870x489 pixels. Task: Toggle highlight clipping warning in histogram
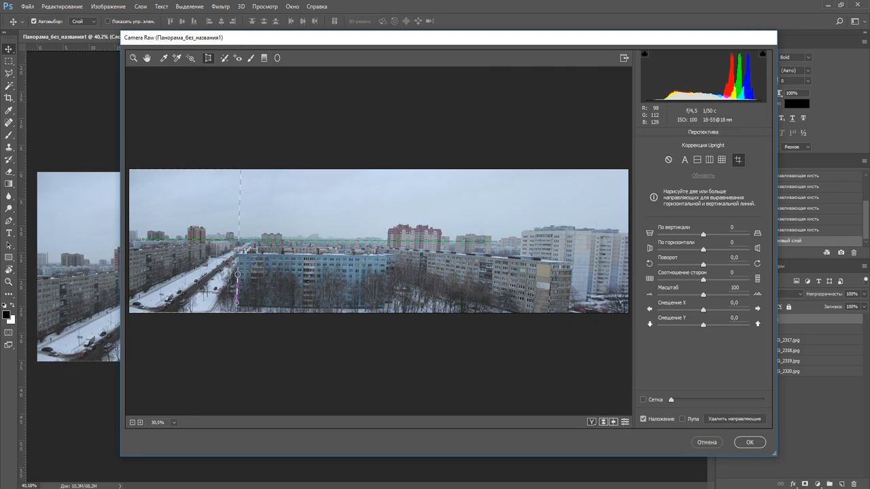click(x=763, y=54)
